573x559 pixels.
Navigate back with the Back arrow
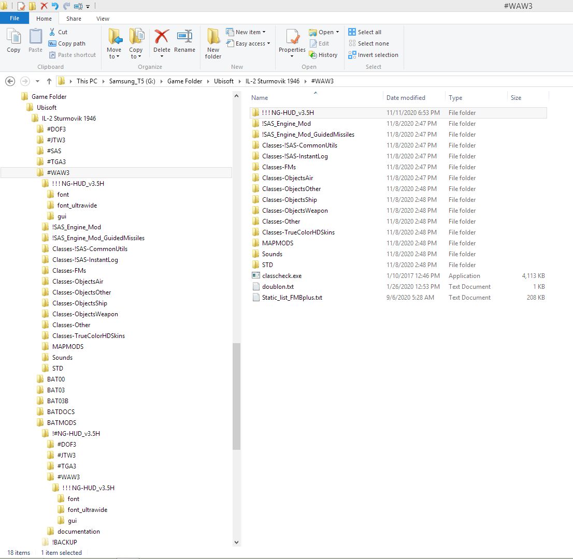10,81
